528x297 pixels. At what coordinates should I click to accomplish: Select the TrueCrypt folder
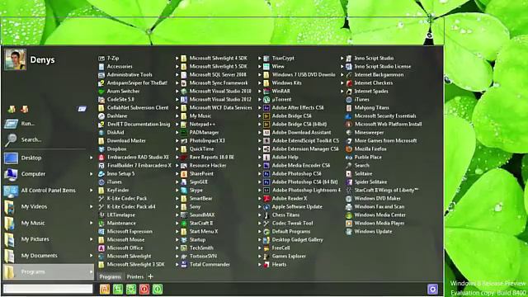(x=283, y=59)
